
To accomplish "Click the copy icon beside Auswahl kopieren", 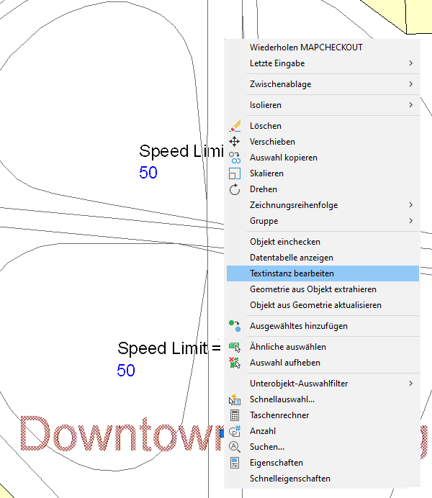I will tap(235, 158).
